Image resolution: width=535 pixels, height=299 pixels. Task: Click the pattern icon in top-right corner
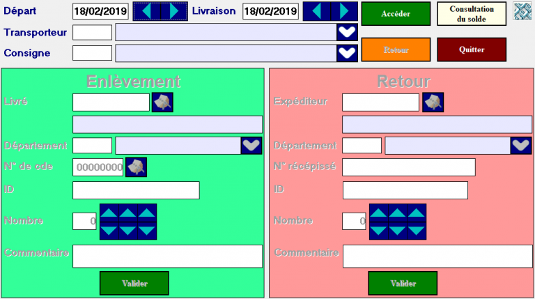coord(522,11)
